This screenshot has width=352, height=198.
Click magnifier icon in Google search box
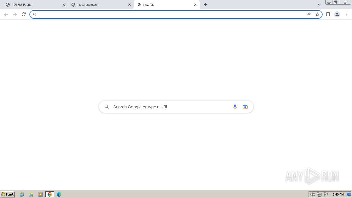click(x=107, y=107)
